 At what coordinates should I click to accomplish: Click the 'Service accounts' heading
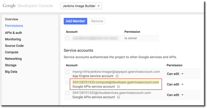(78, 50)
